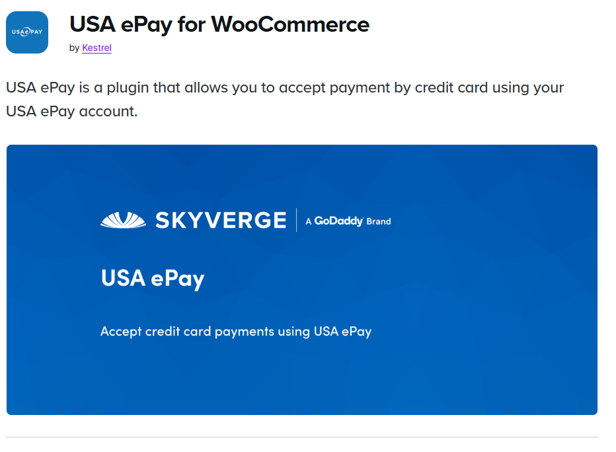Click the word "for" in the title
This screenshot has width=616, height=452.
point(192,24)
